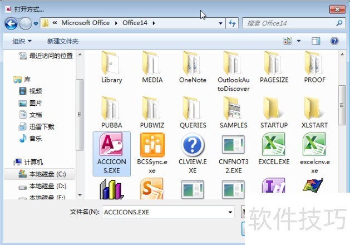Click file list scroll up arrow
Screen dimensions: 350x245
click(x=342, y=55)
